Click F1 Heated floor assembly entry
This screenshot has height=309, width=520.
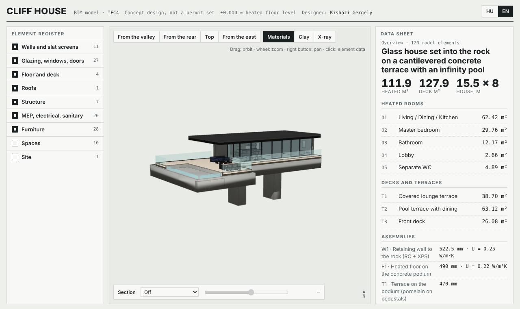(444, 270)
